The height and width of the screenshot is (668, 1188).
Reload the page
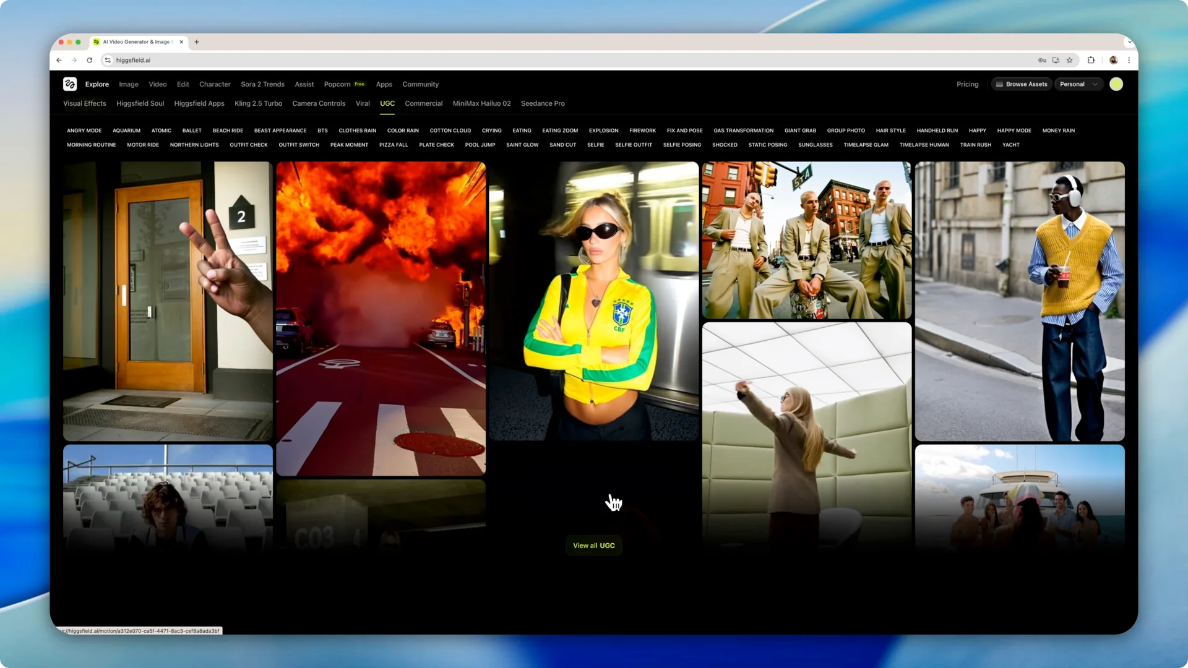[x=90, y=60]
